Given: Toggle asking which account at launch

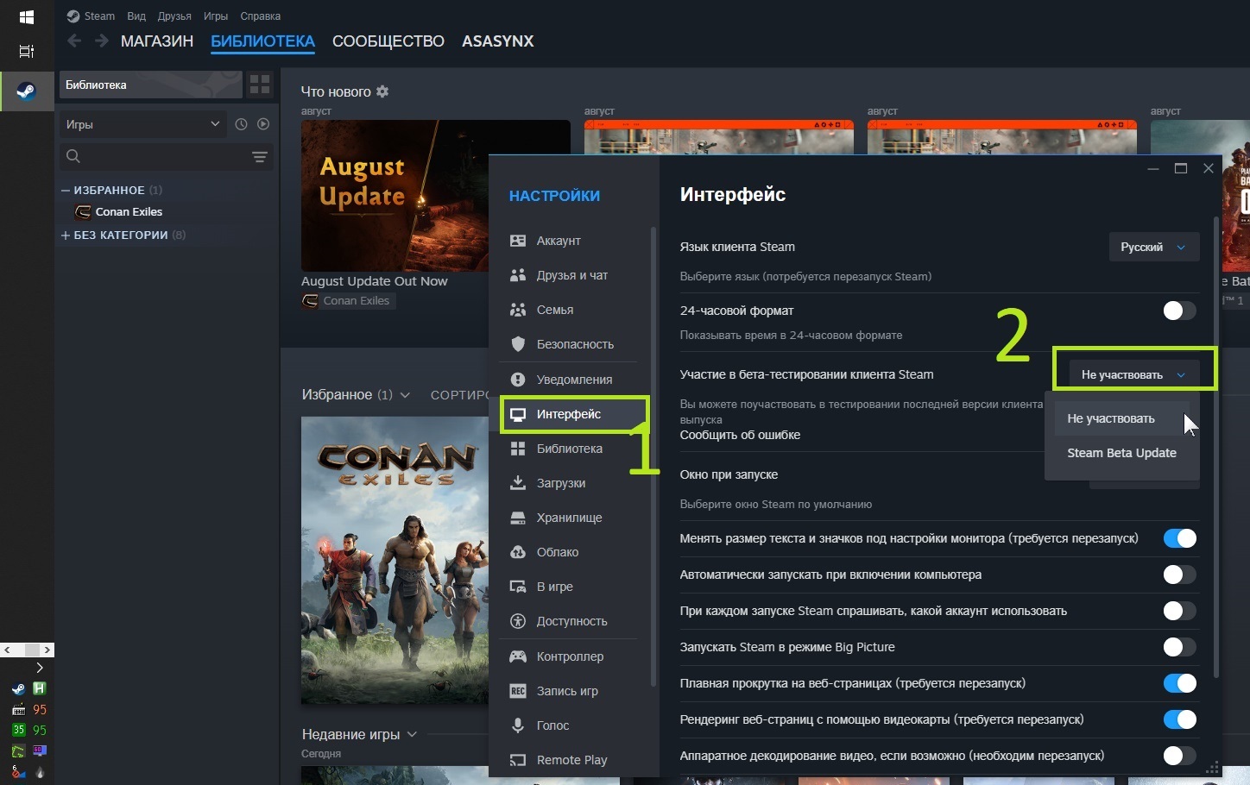Looking at the screenshot, I should pos(1179,611).
